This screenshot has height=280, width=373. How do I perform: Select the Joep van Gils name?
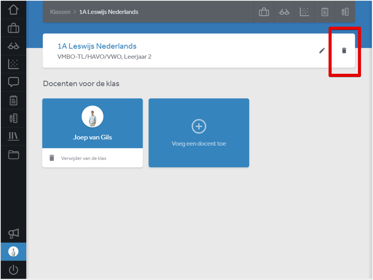92,137
